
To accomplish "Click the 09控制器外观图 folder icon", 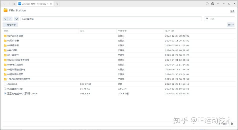I will (5, 74).
